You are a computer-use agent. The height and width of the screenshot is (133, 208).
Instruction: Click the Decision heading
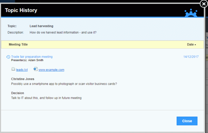(x=17, y=93)
